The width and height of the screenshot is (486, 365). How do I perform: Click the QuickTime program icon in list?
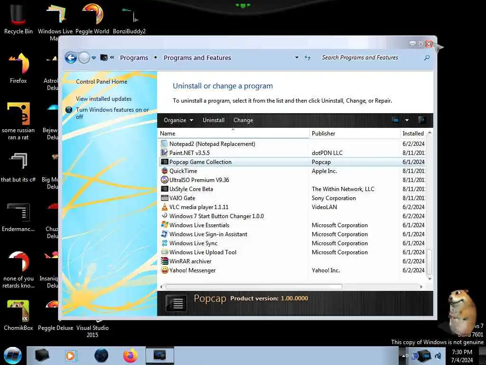pyautogui.click(x=164, y=171)
